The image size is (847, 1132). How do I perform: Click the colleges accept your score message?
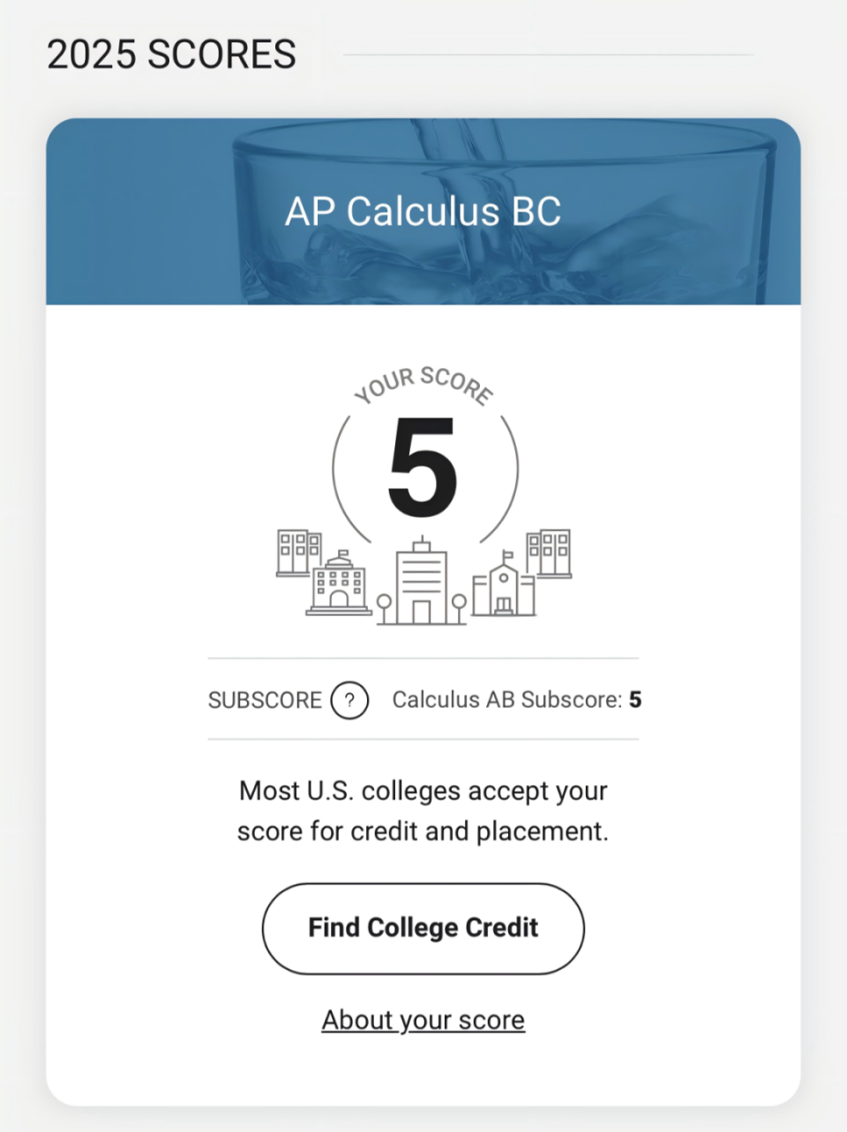click(423, 811)
